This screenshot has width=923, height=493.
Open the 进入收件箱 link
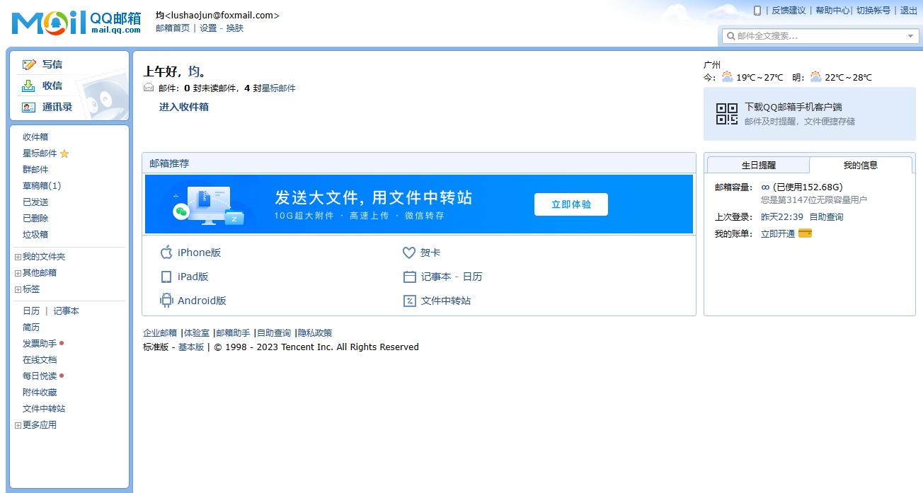pos(183,107)
